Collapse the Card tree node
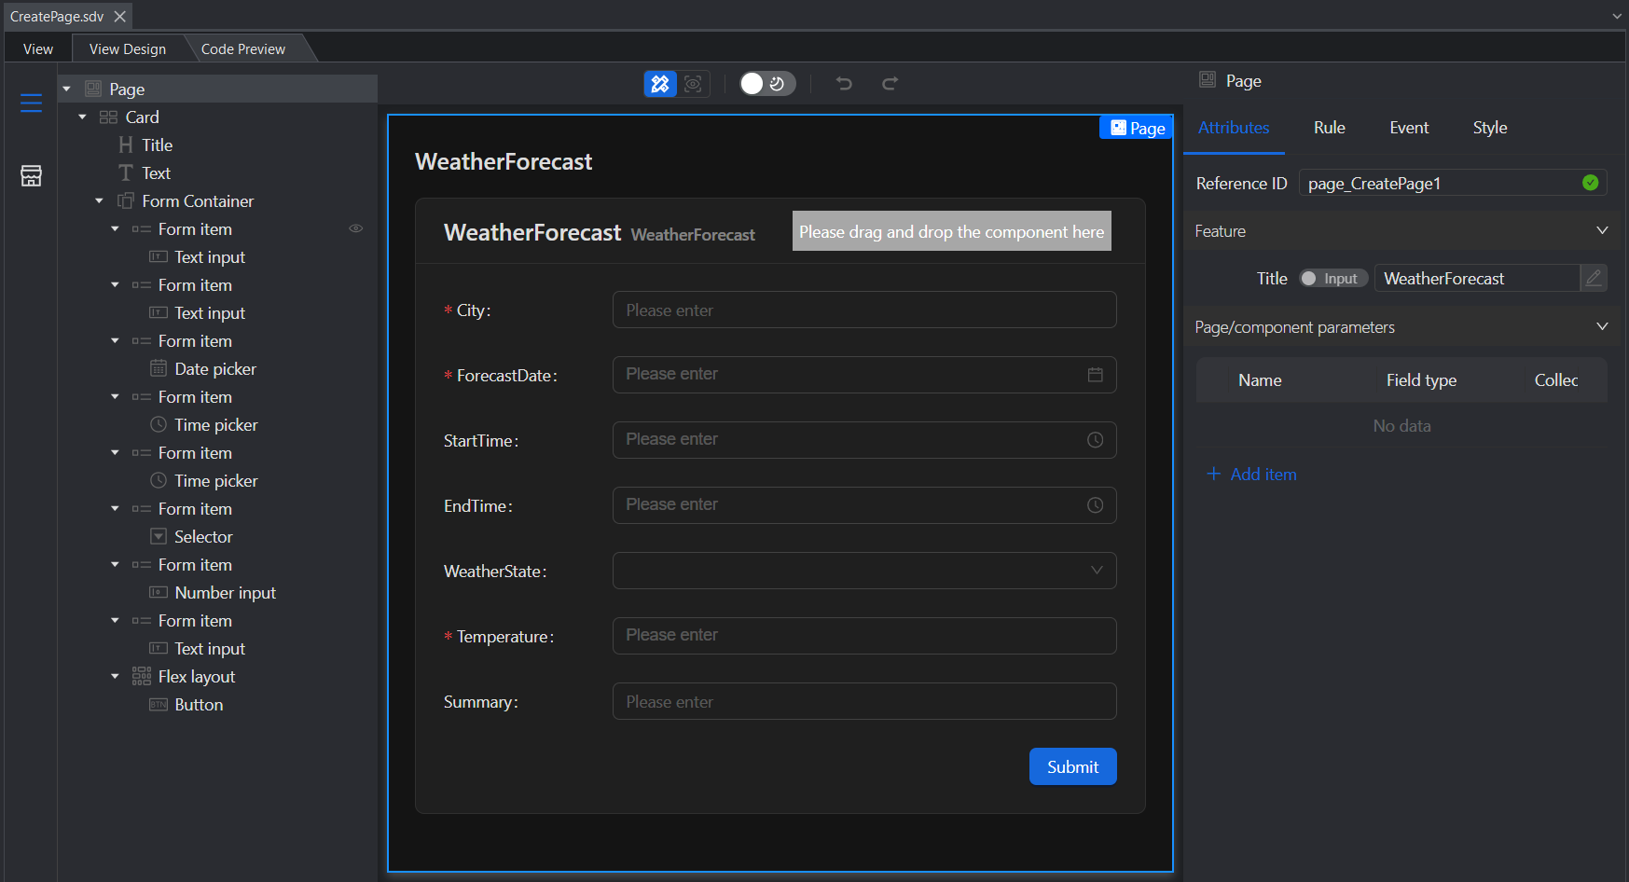Image resolution: width=1629 pixels, height=882 pixels. point(83,117)
